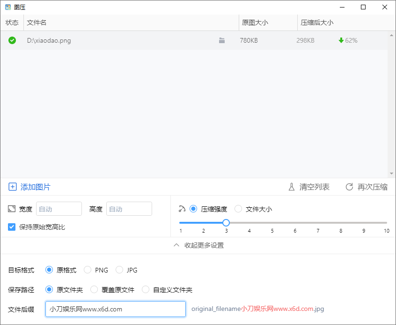396x325 pixels.
Task: Click the green success status icon
Action: click(x=12, y=40)
